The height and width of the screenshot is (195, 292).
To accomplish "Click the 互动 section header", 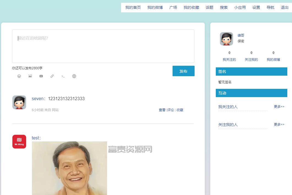I will click(x=251, y=93).
